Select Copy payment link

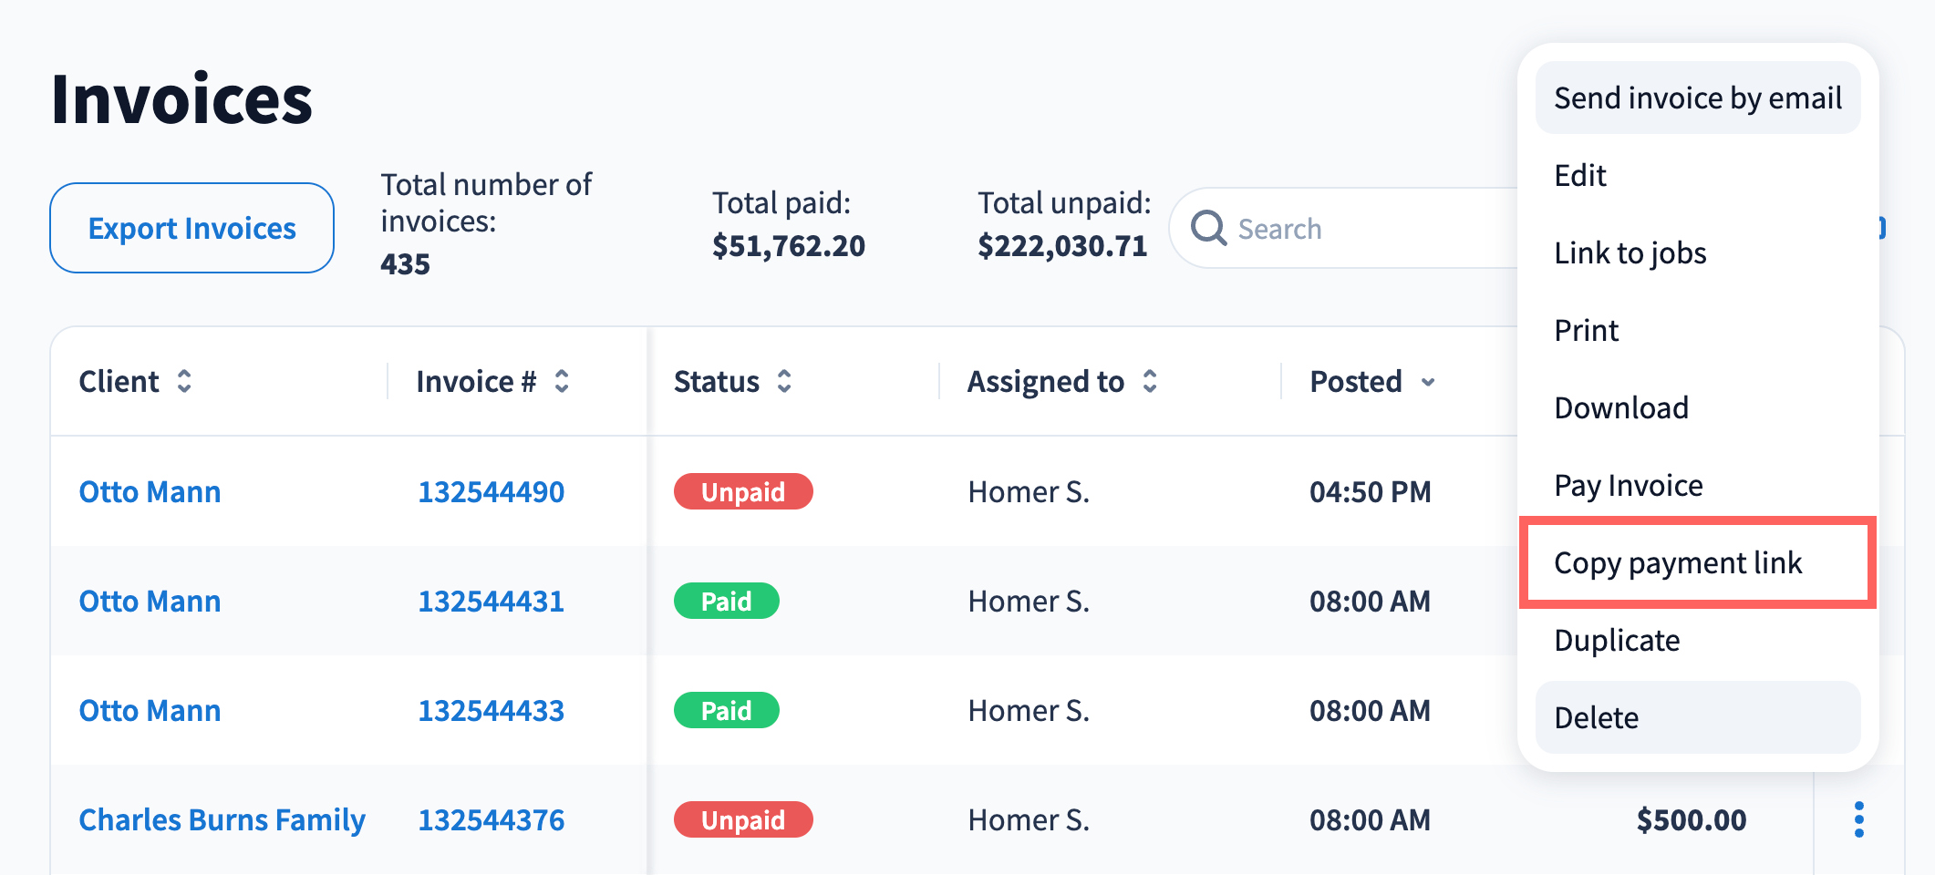(x=1677, y=562)
